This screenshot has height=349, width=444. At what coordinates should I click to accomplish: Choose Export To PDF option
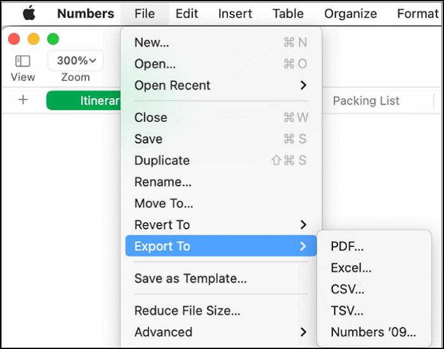pyautogui.click(x=347, y=246)
